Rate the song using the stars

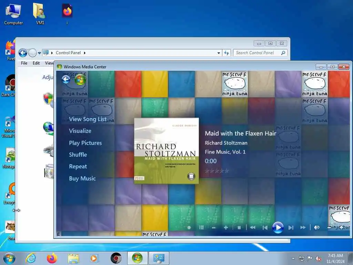click(217, 171)
